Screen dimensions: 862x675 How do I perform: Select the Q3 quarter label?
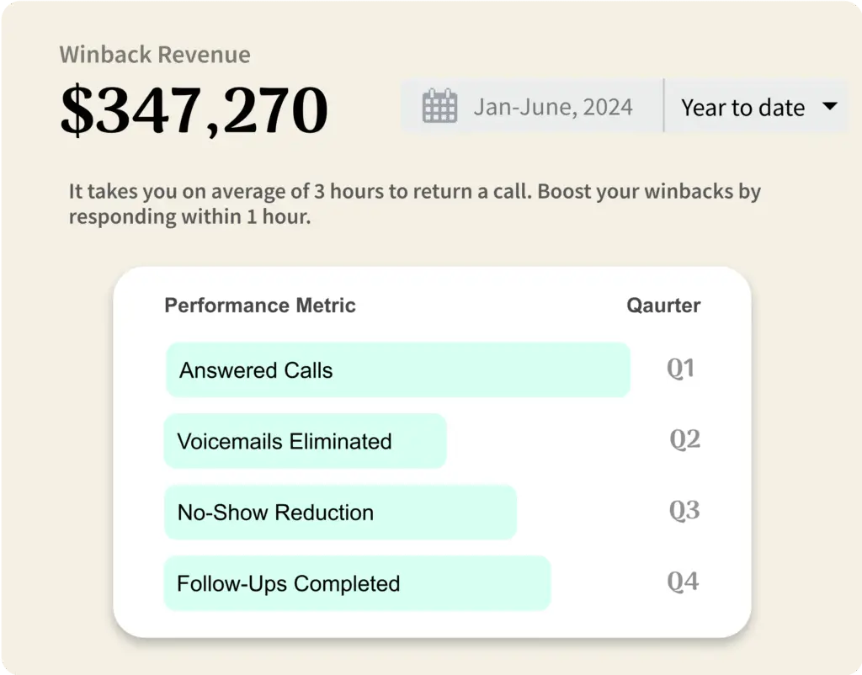tap(684, 511)
